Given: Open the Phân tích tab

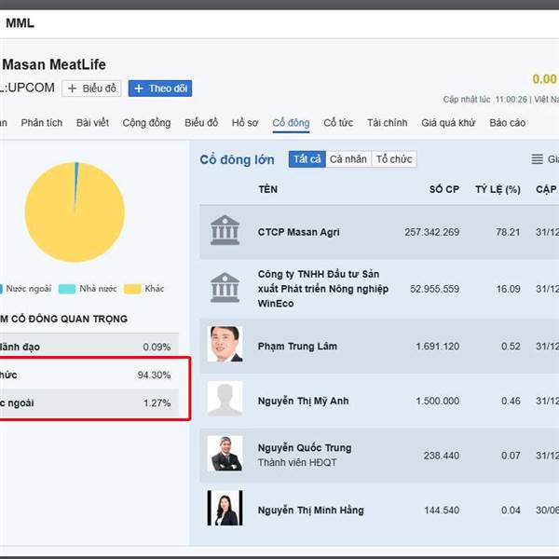Looking at the screenshot, I should [42, 123].
